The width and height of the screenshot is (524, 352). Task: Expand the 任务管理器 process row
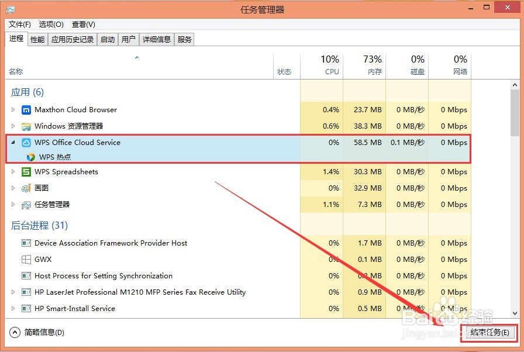13,205
